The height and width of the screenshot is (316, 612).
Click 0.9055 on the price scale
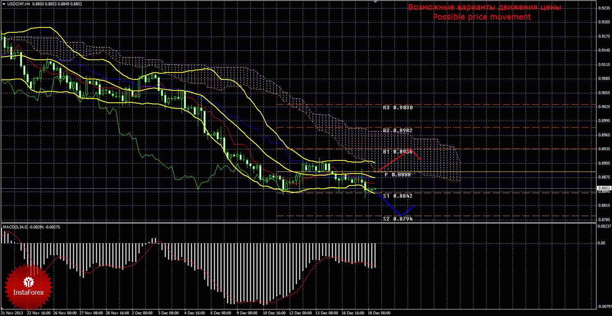pyautogui.click(x=603, y=93)
